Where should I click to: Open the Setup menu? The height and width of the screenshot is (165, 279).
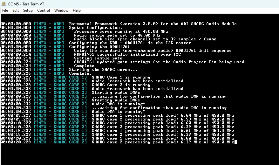point(28,10)
